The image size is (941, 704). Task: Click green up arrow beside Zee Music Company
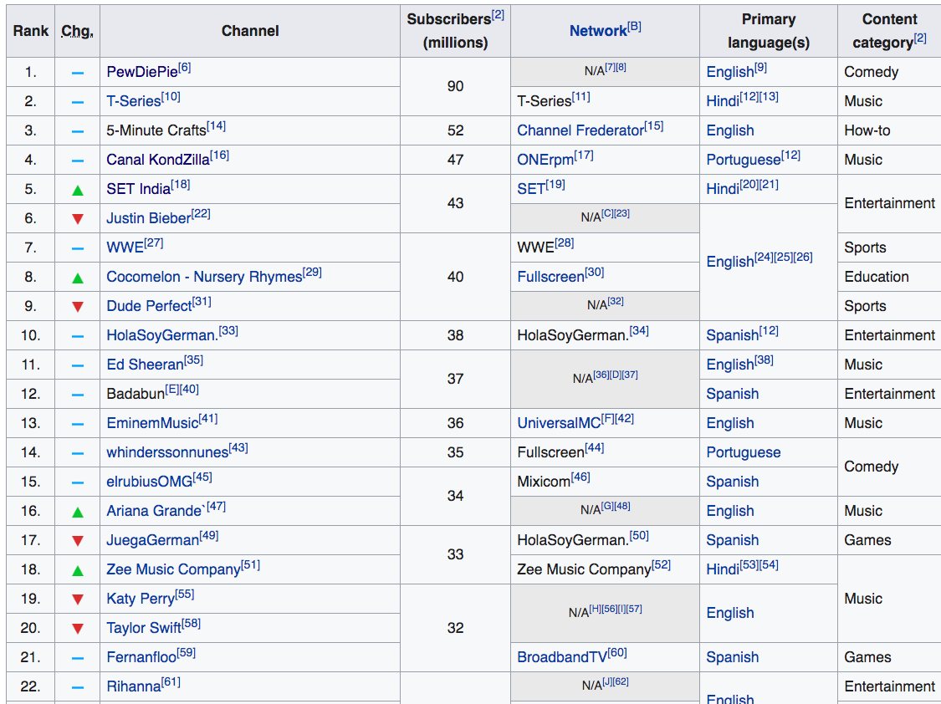78,570
